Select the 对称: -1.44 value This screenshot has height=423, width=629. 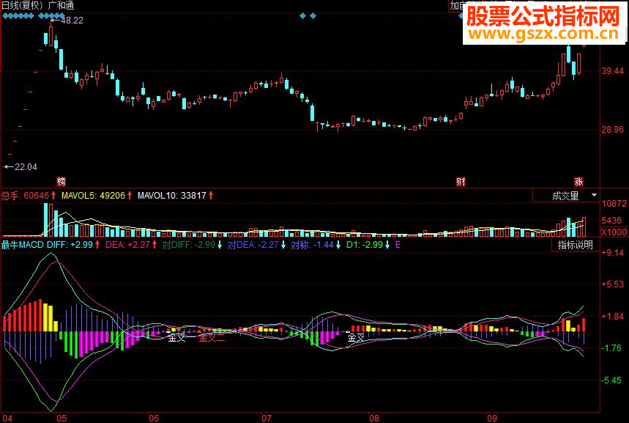pyautogui.click(x=312, y=245)
